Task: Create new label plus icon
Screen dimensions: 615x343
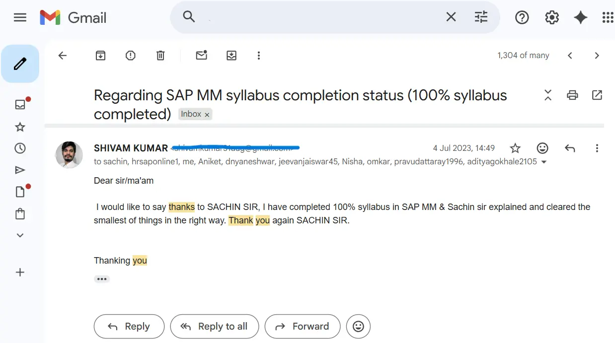Action: pyautogui.click(x=20, y=272)
